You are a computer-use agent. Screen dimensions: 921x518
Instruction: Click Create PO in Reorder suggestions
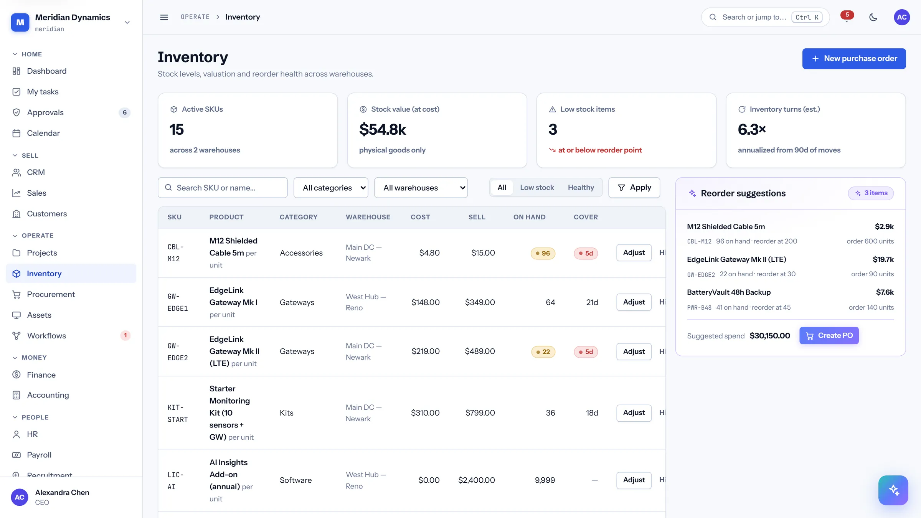pyautogui.click(x=829, y=336)
